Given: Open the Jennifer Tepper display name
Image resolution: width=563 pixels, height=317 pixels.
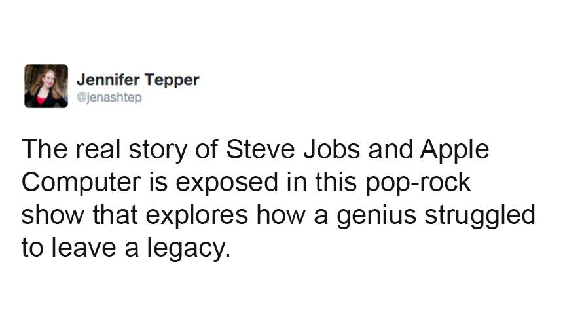Looking at the screenshot, I should tap(137, 80).
